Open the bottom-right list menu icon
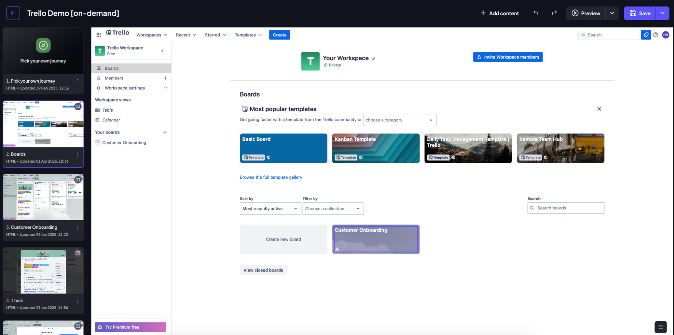Image resolution: width=674 pixels, height=335 pixels. [x=661, y=327]
